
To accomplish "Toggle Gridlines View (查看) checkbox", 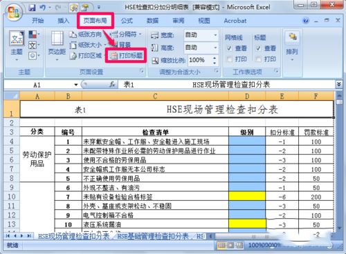I will click(x=229, y=48).
